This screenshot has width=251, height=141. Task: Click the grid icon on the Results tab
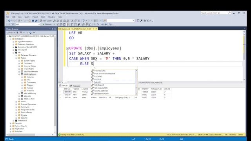coord(60,86)
